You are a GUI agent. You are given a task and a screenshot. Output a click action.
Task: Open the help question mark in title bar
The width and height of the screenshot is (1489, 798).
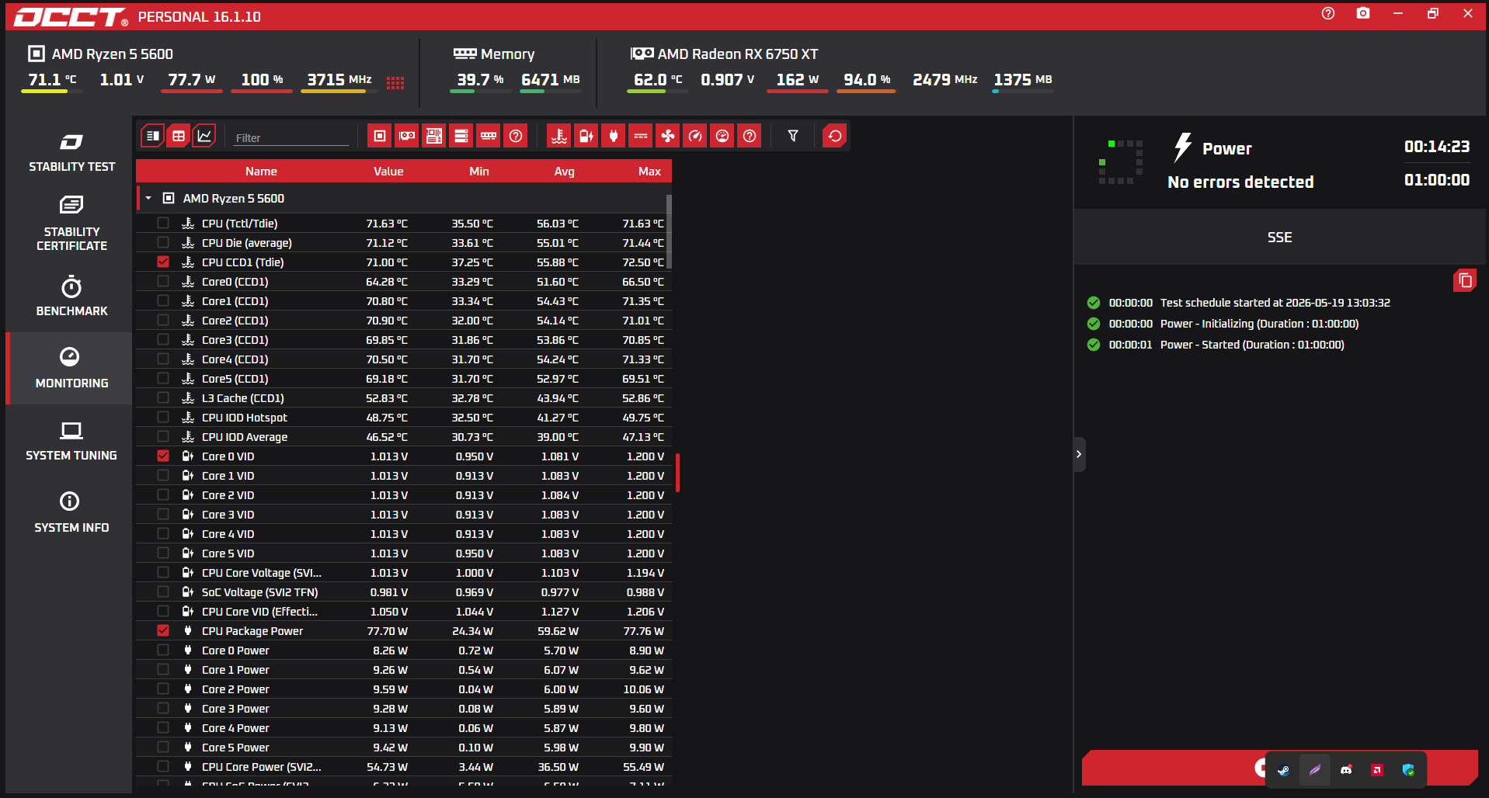click(x=1328, y=13)
